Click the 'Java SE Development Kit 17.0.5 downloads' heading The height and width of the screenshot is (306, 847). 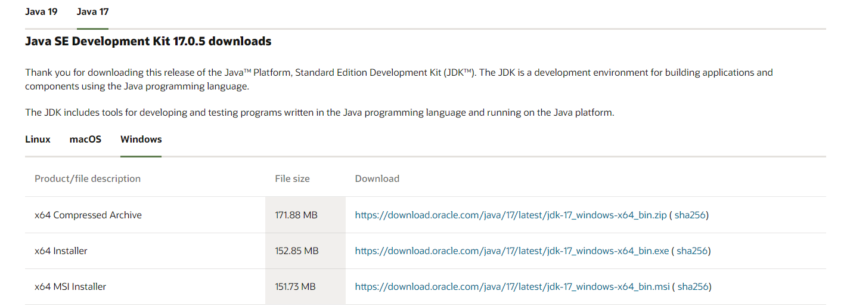pos(148,41)
